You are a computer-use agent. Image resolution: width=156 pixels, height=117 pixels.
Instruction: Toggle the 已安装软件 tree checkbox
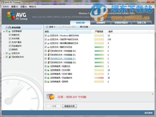10,46
